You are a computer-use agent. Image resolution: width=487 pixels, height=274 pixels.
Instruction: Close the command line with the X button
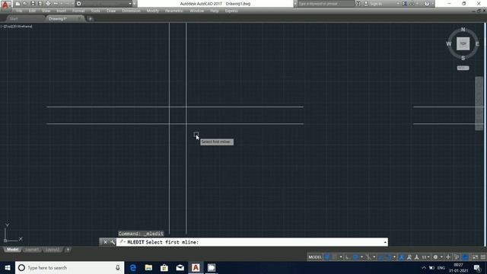coord(105,242)
